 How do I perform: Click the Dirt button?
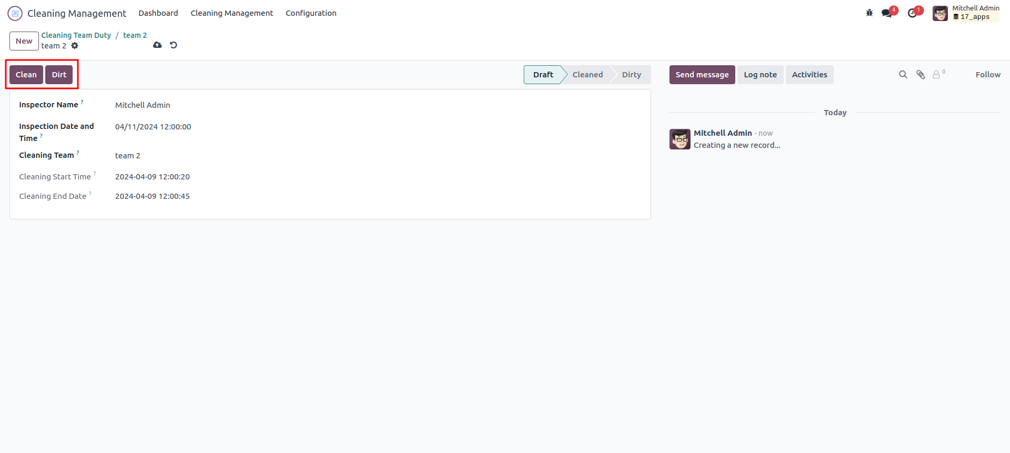(x=59, y=75)
